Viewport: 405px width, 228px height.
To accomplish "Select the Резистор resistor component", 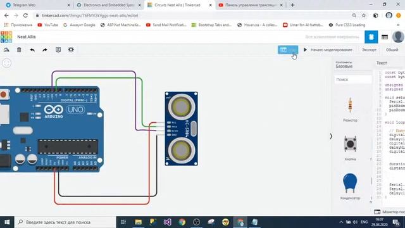I will (350, 109).
